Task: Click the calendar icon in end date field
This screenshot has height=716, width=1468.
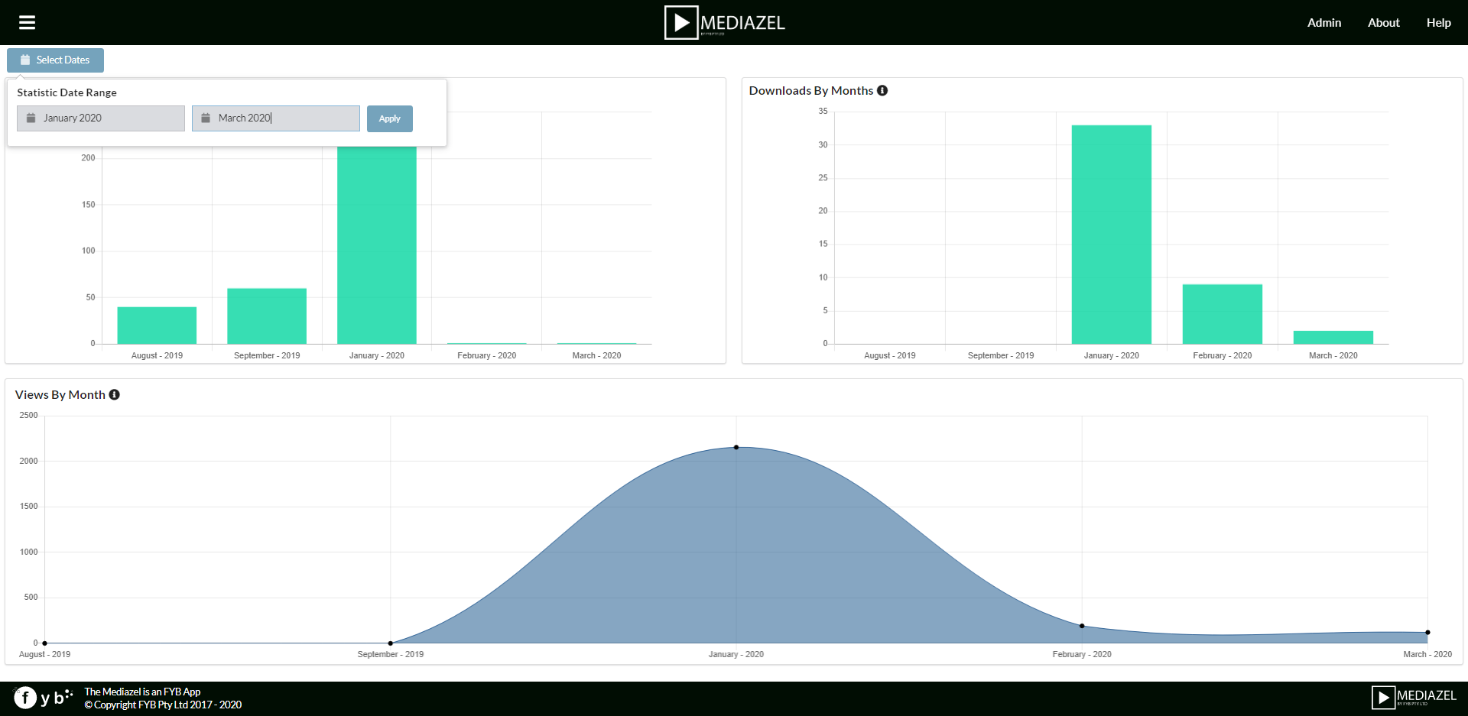Action: (x=206, y=118)
